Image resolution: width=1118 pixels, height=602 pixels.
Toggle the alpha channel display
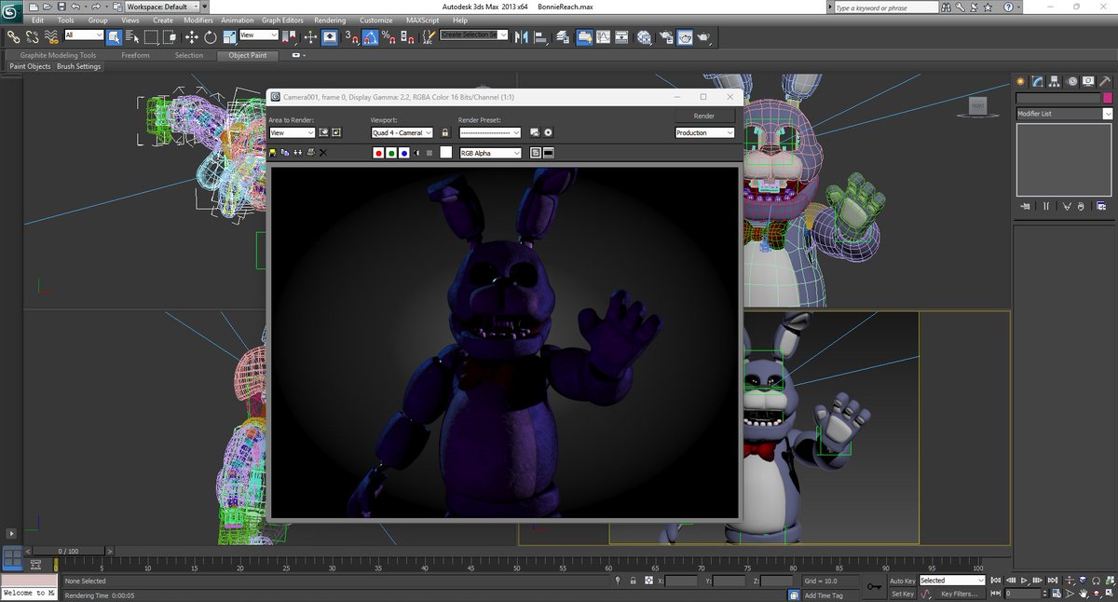(x=416, y=153)
